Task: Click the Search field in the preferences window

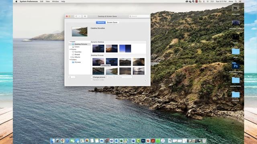Action: click(x=139, y=16)
